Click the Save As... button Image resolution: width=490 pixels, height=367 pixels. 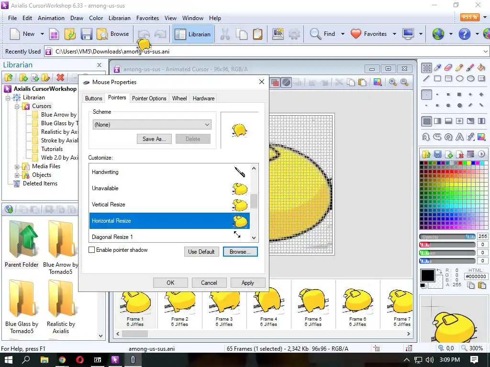[x=154, y=139]
